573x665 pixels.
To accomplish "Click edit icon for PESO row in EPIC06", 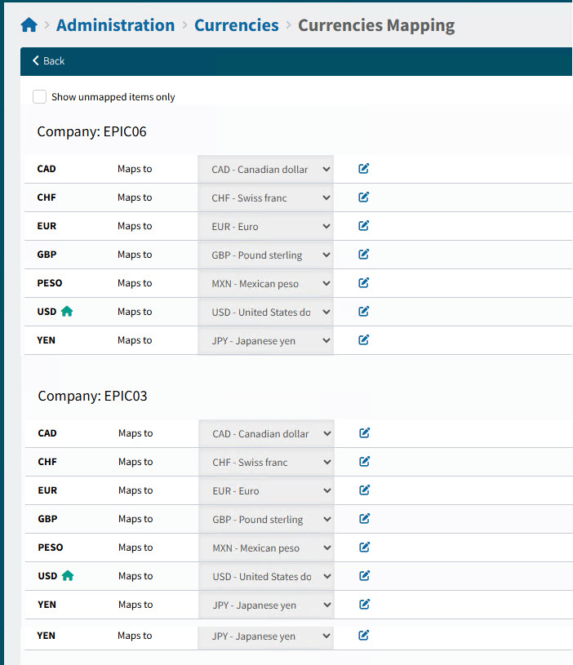I will click(364, 283).
